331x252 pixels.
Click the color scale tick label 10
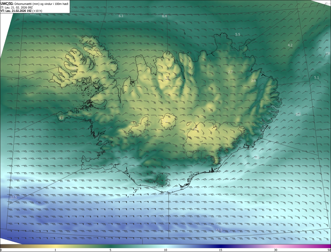(165, 250)
